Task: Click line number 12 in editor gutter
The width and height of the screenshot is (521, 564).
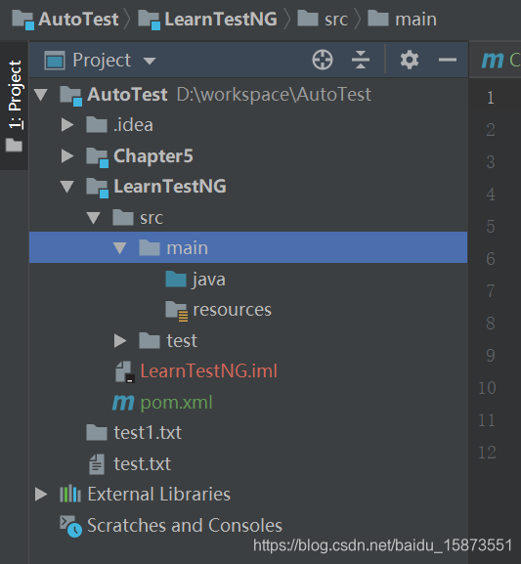Action: coord(487,453)
